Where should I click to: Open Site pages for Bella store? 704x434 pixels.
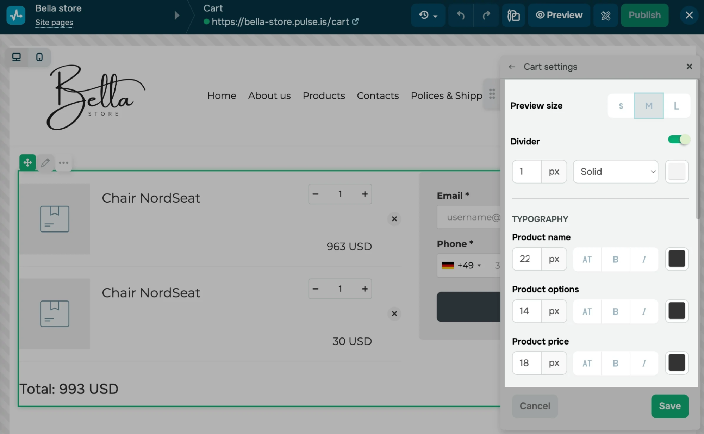pos(54,22)
